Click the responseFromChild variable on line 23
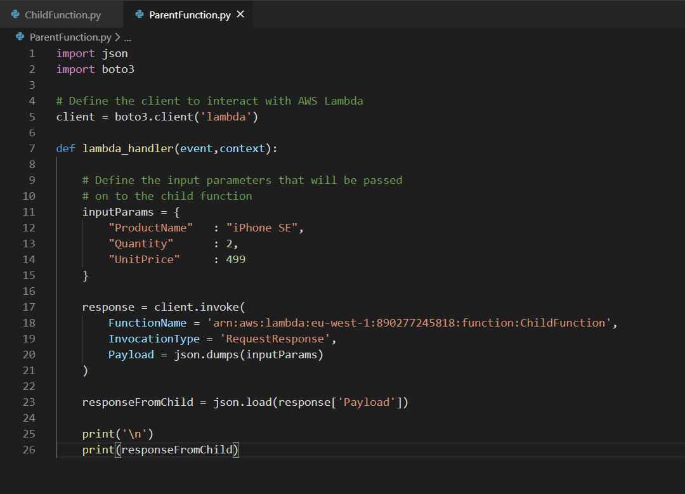This screenshot has height=494, width=685. click(x=137, y=402)
